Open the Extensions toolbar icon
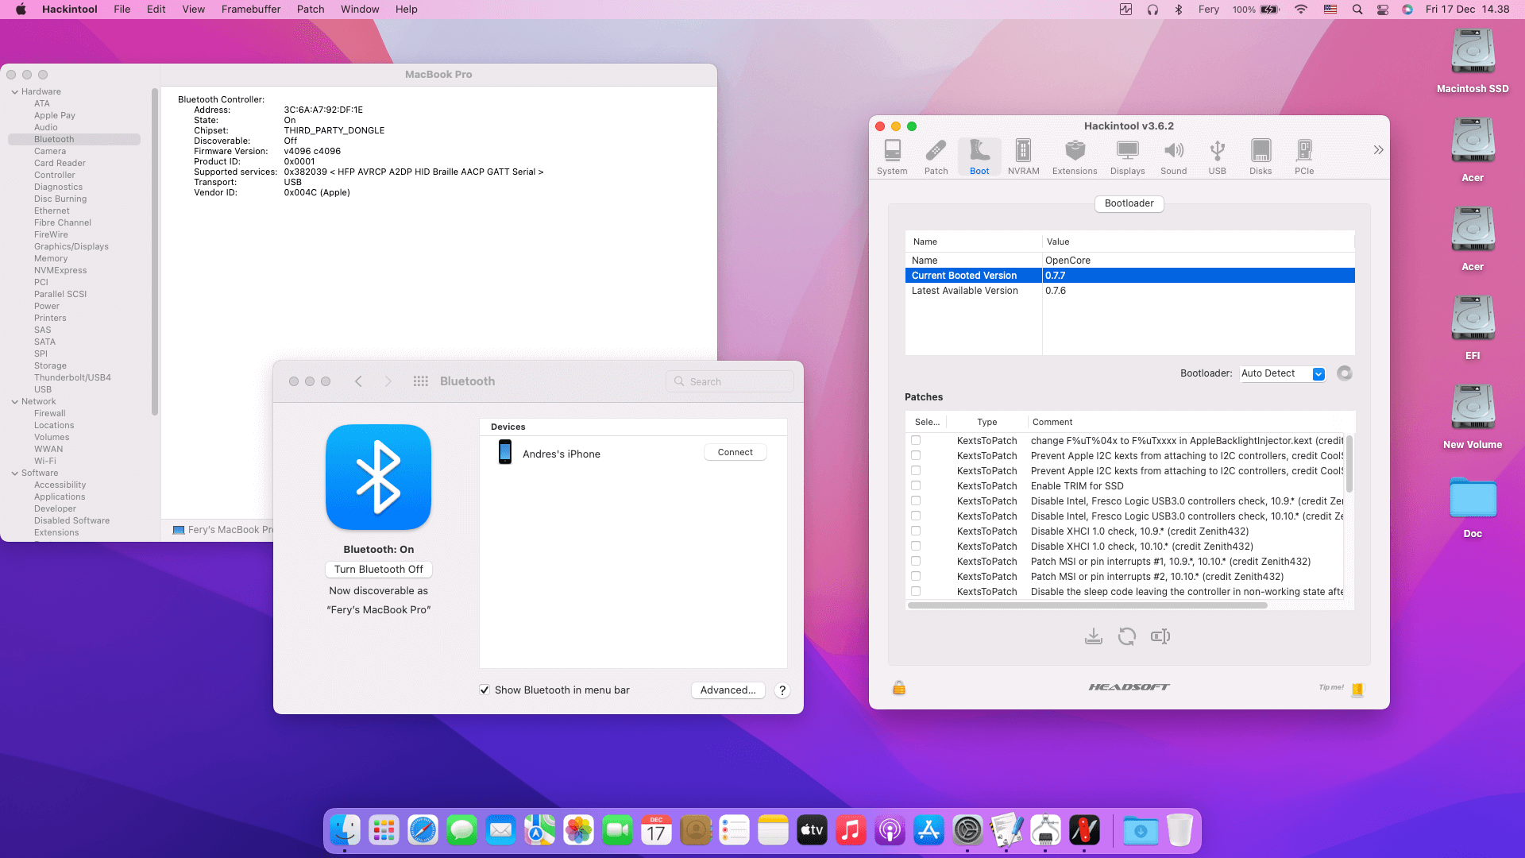1525x858 pixels. pyautogui.click(x=1075, y=157)
